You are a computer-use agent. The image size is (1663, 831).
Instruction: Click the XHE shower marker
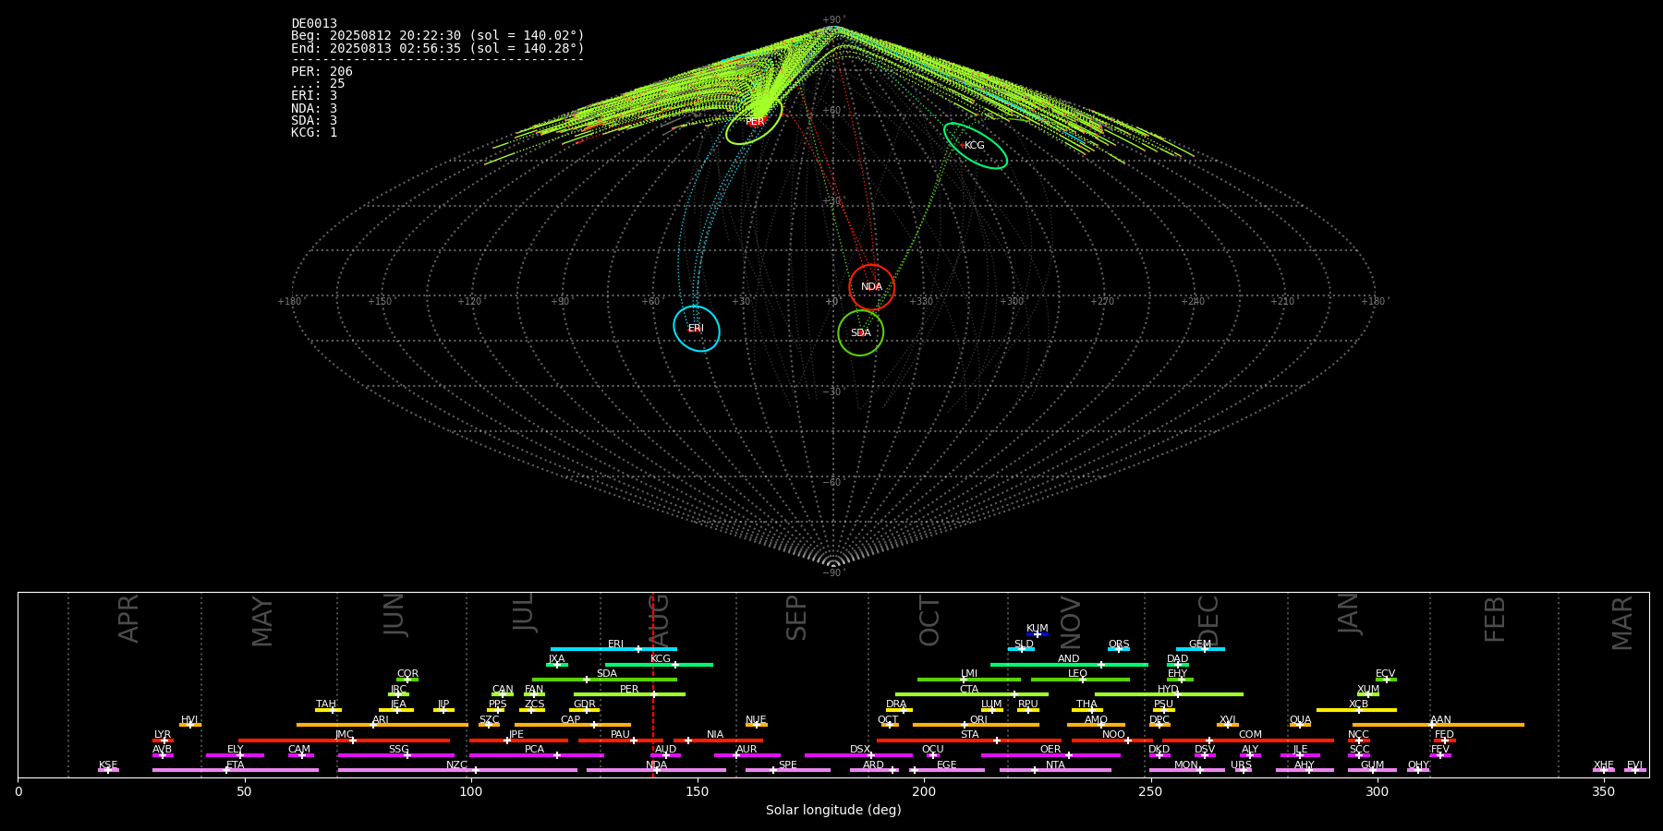(x=1604, y=769)
